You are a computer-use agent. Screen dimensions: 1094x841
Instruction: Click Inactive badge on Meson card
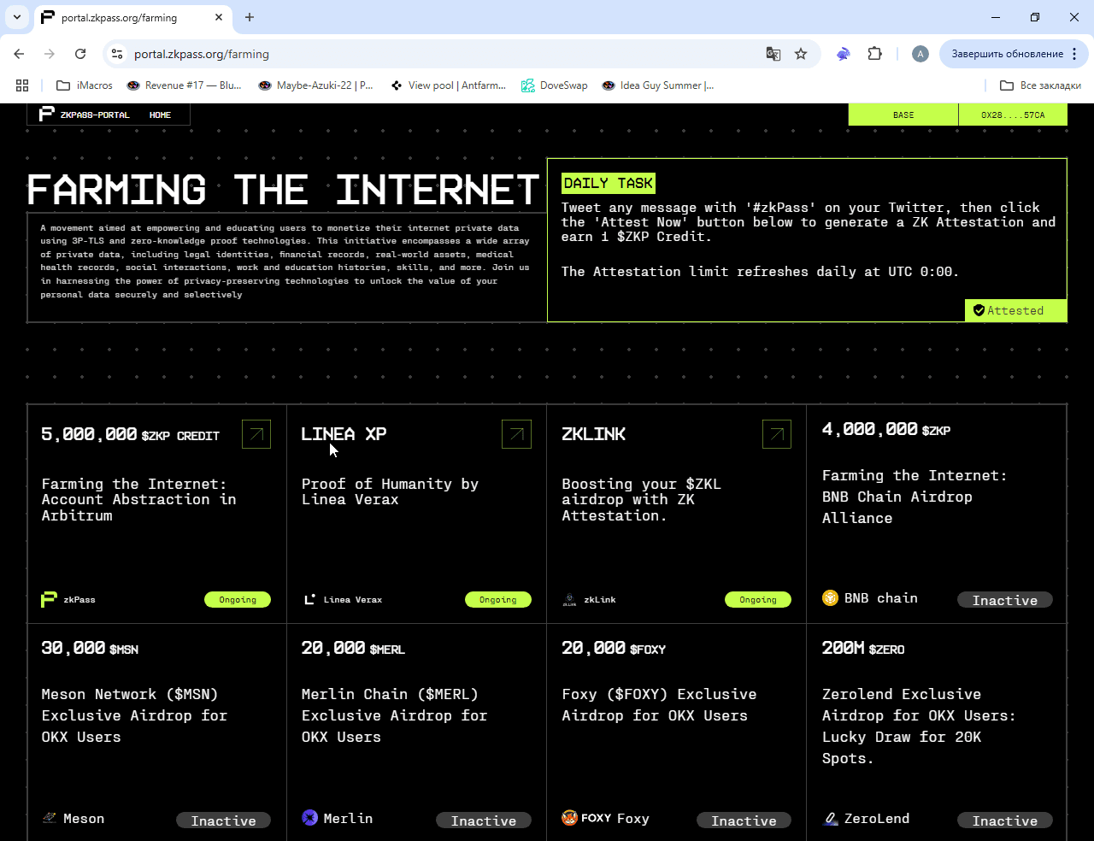tap(223, 820)
